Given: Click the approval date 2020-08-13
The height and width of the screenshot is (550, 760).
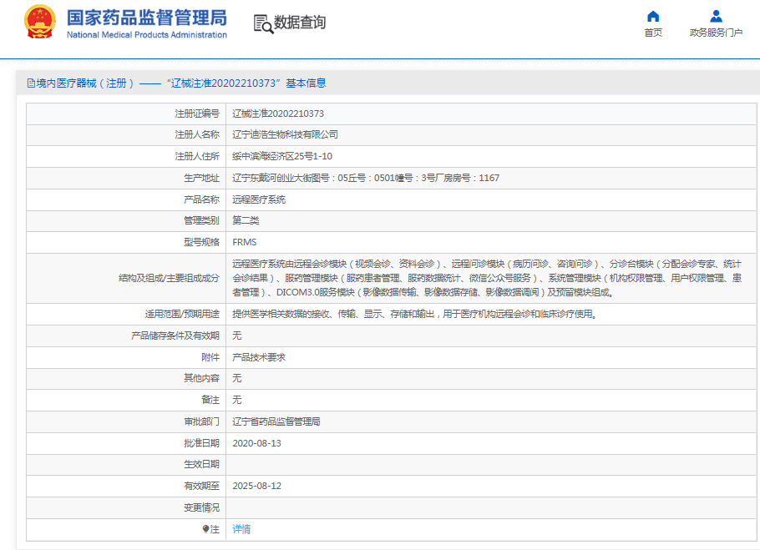Looking at the screenshot, I should (256, 443).
